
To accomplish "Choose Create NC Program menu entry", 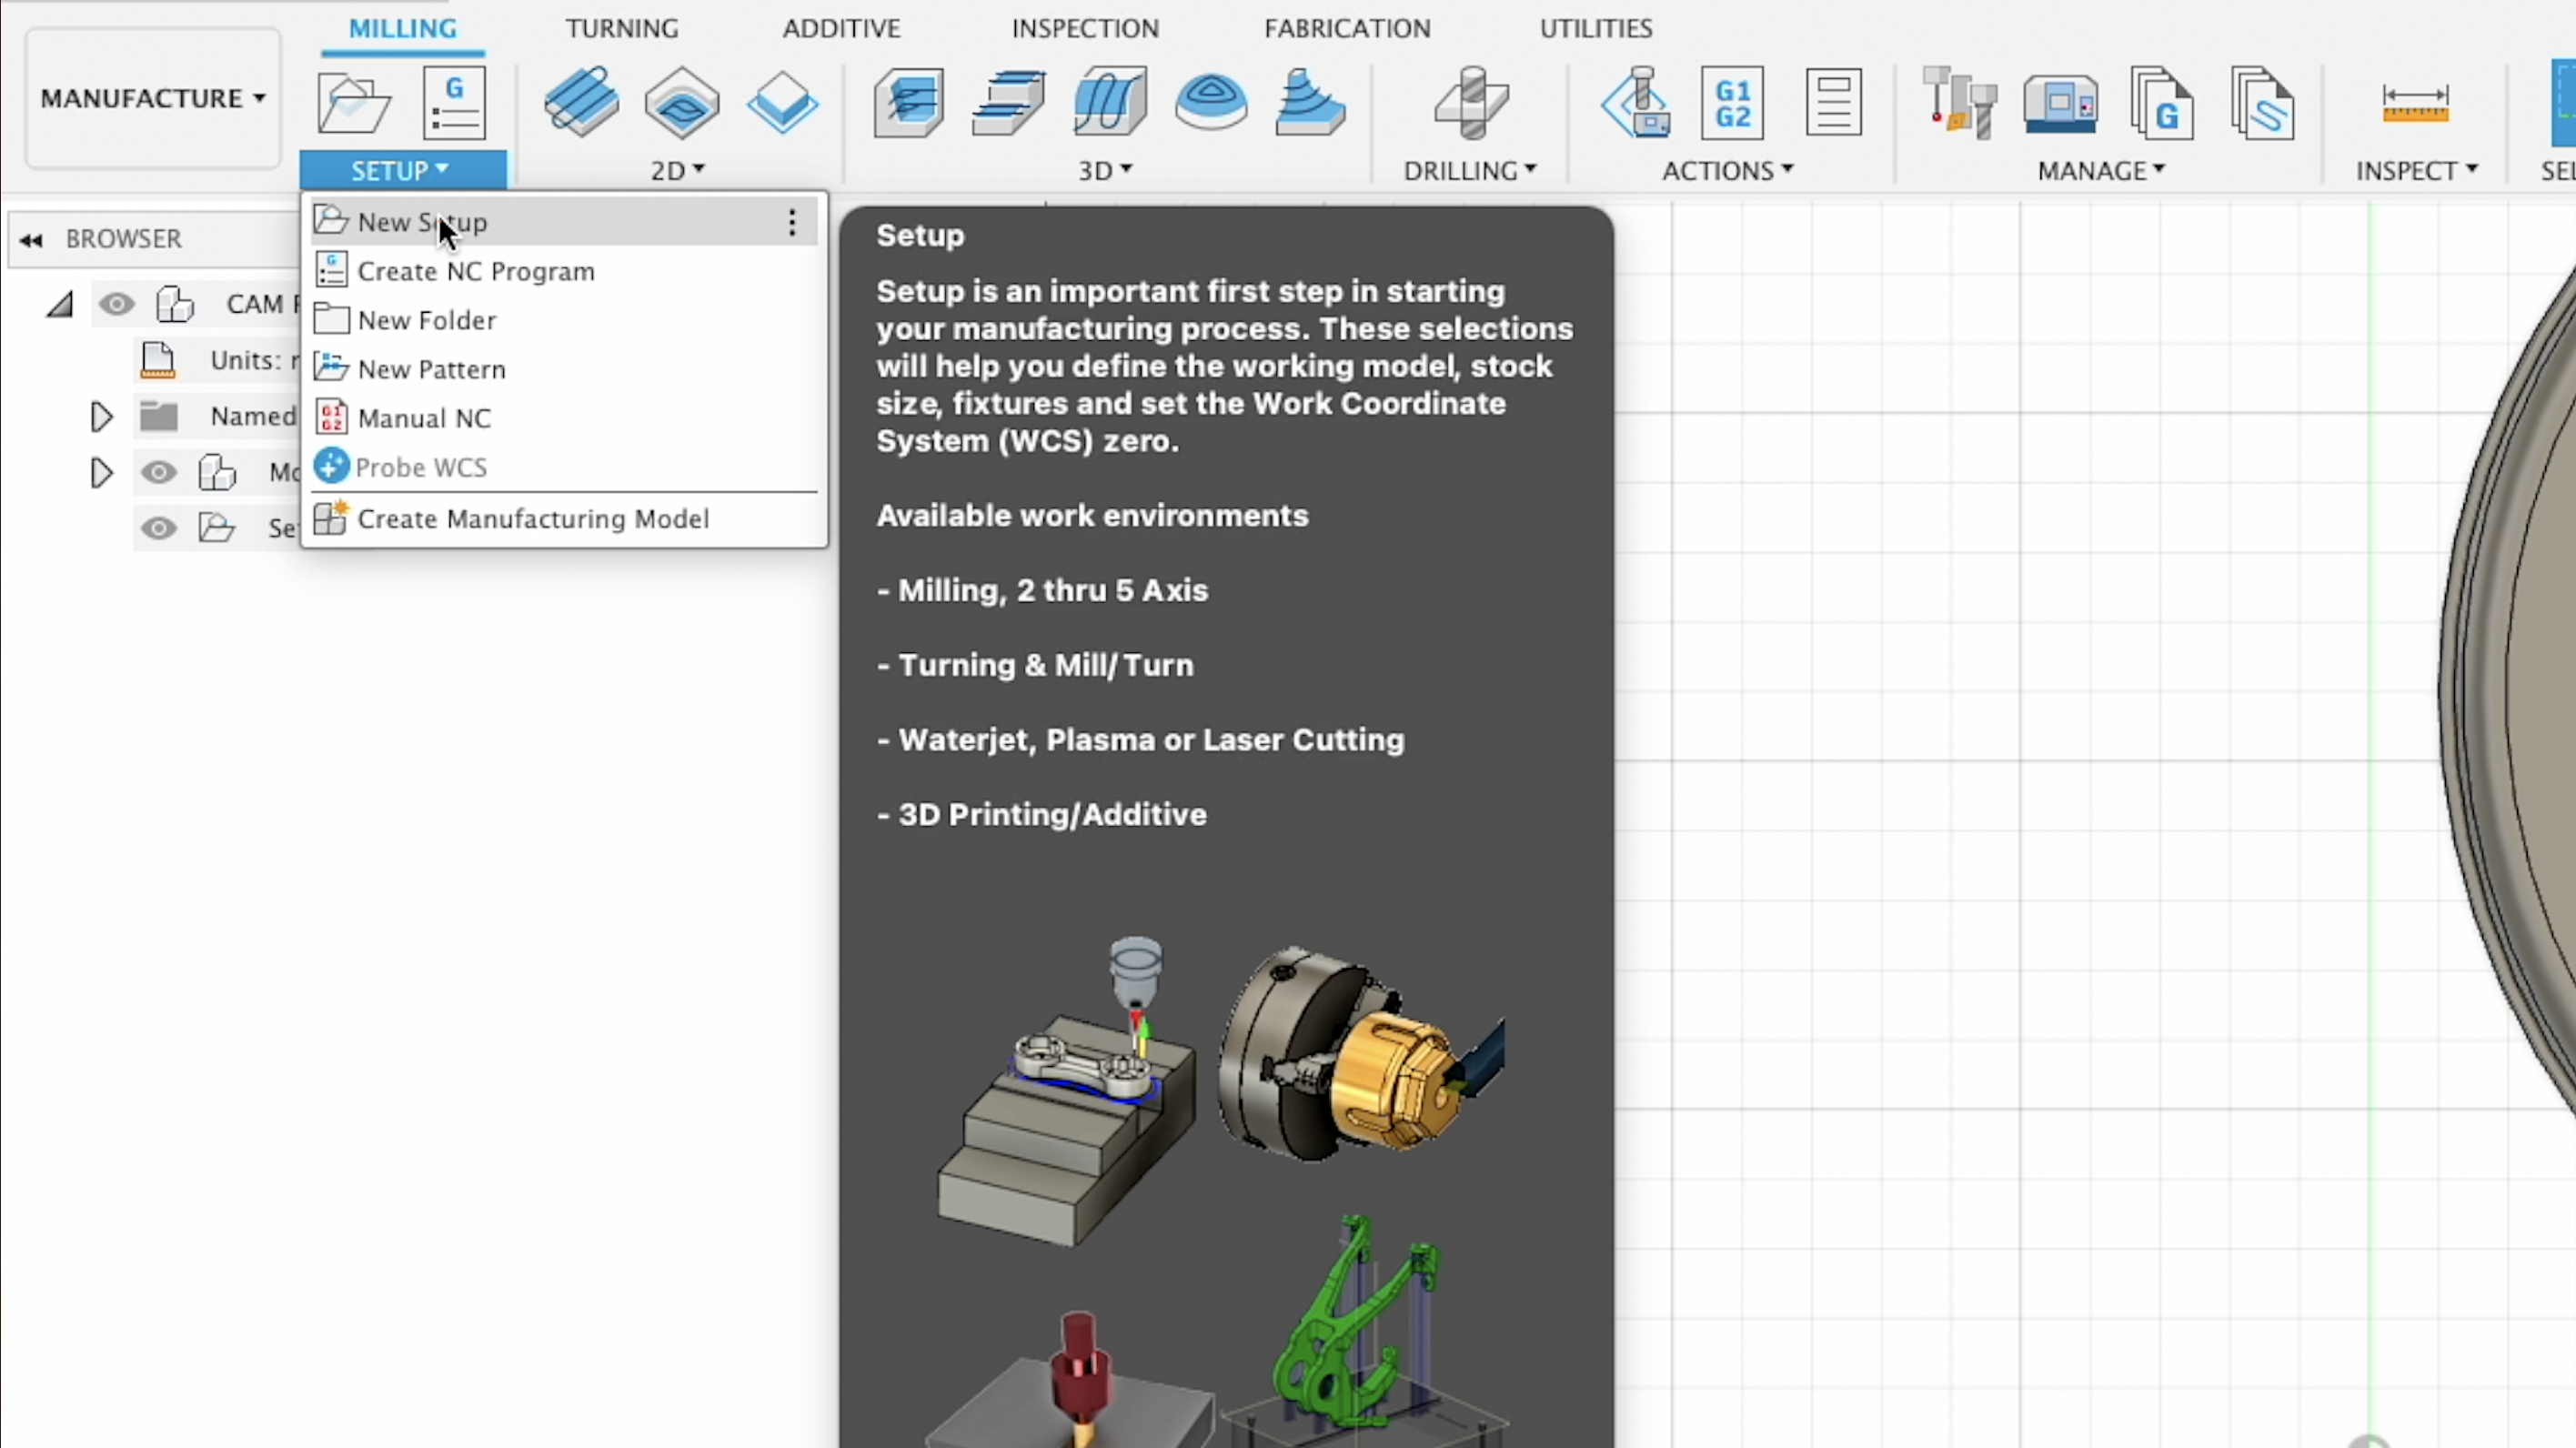I will (475, 271).
